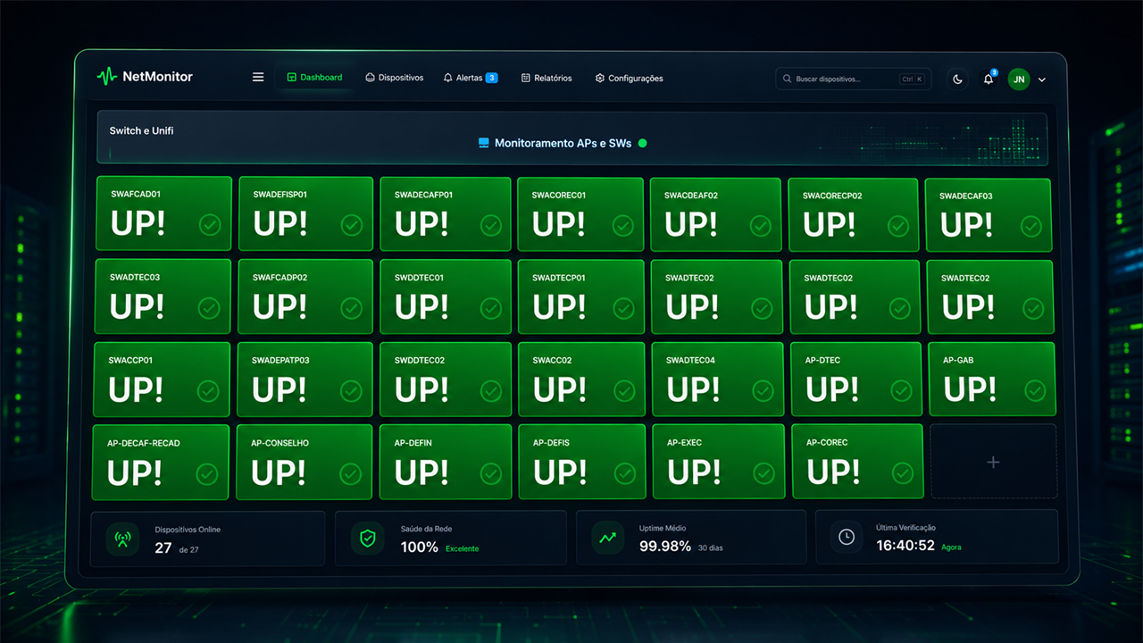This screenshot has width=1143, height=643.
Task: Switch to the Dashboard tab
Action: click(314, 78)
